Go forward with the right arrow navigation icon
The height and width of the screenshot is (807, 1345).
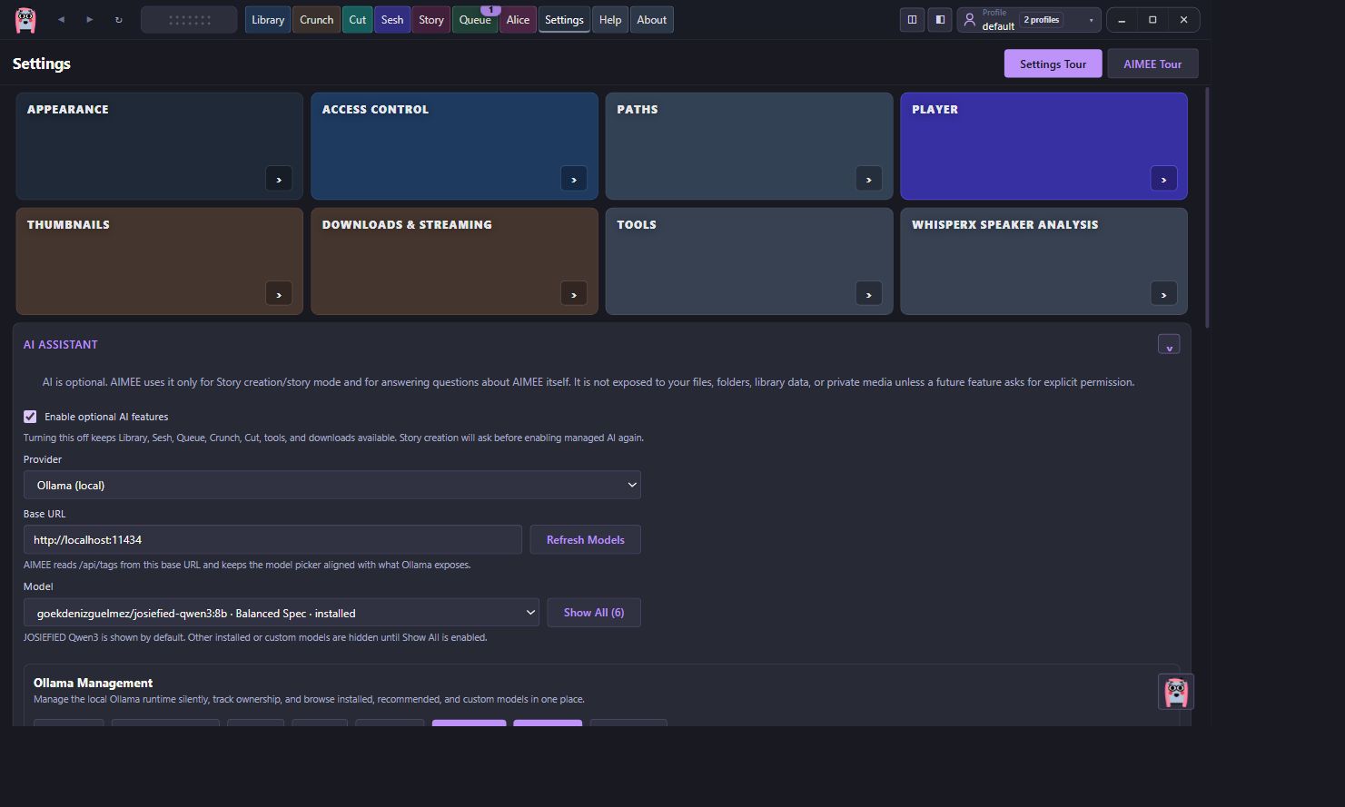click(x=89, y=20)
